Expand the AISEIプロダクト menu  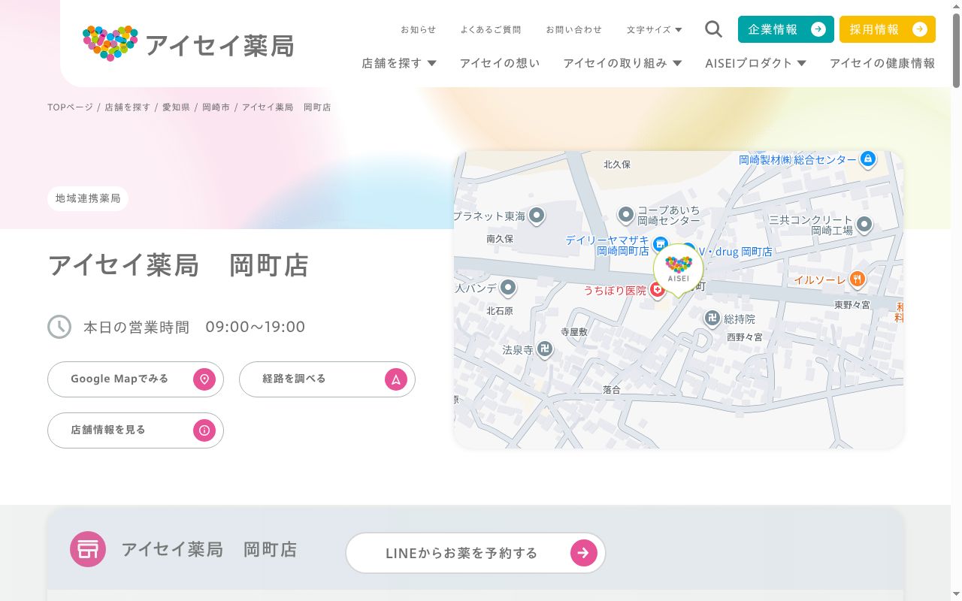point(755,63)
